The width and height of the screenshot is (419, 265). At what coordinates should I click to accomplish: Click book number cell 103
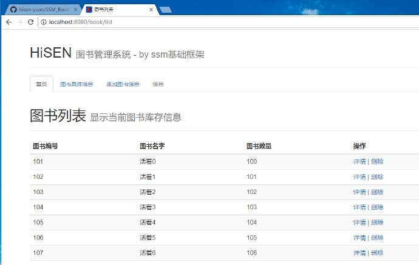click(x=38, y=192)
